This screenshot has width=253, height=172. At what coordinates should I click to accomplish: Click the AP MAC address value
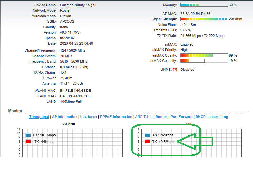tap(195, 14)
